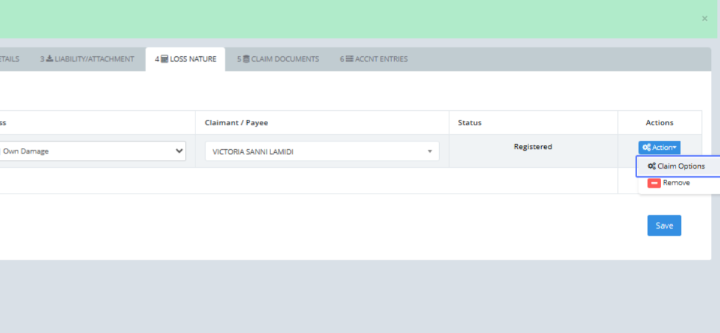Click the database icon on Claim Documents tab
Image resolution: width=720 pixels, height=333 pixels.
(x=246, y=59)
